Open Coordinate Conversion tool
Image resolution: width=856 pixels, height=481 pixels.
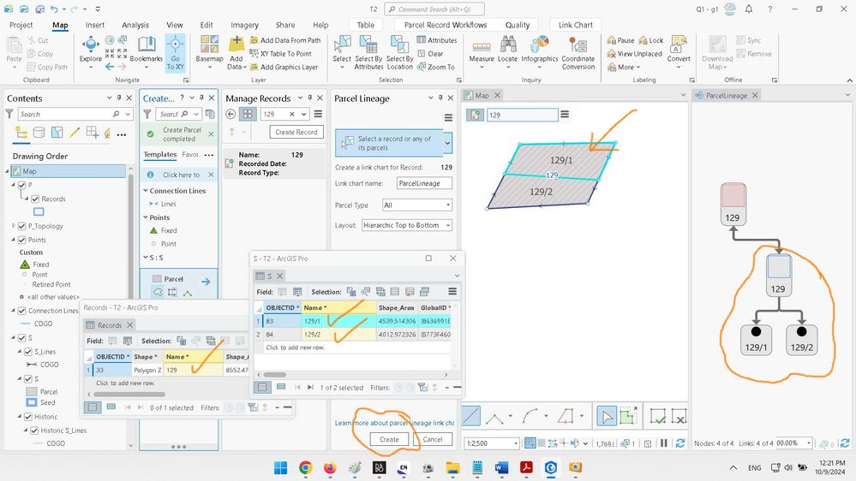point(578,52)
